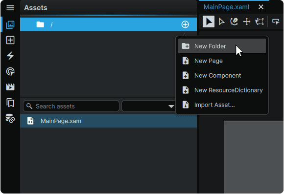Screen dimensions: 284x194
Task: Open the asset filter dropdown arrow
Action: [171, 107]
